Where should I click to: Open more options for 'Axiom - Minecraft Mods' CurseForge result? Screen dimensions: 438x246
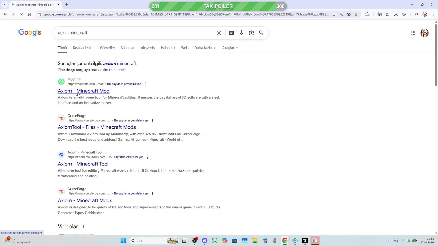point(152,194)
